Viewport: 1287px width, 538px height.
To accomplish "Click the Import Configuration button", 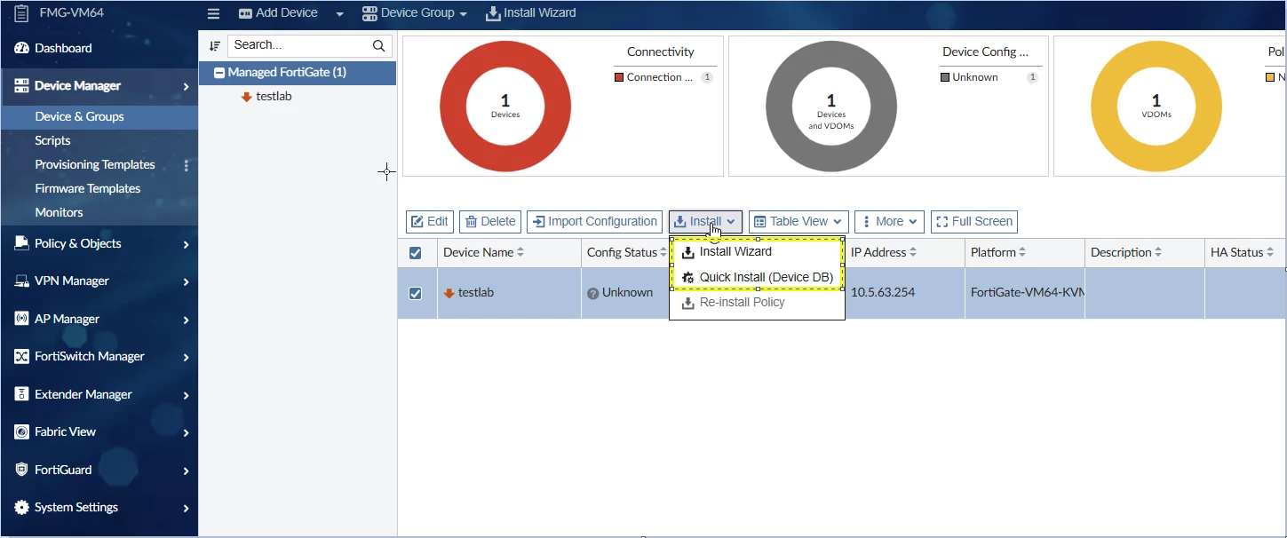I will [595, 222].
